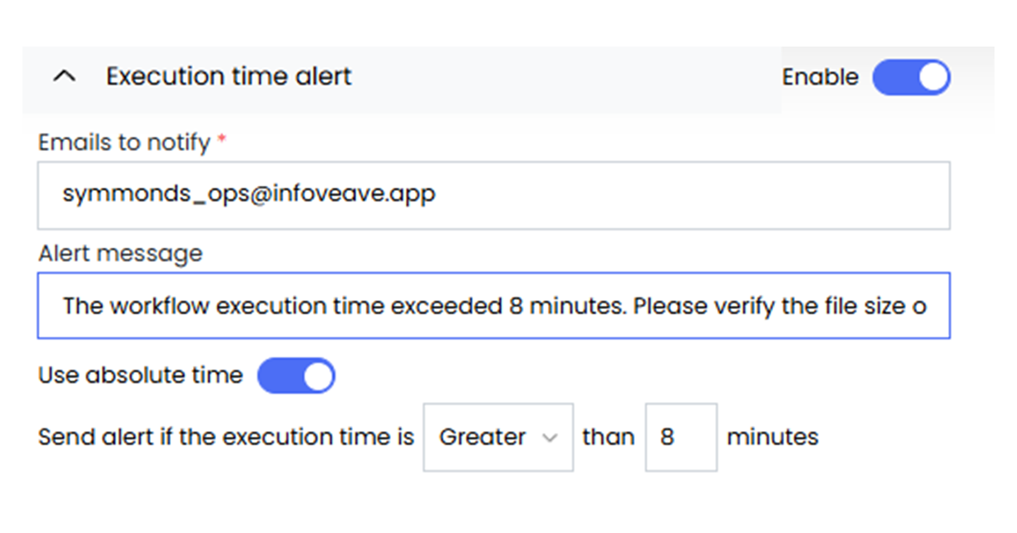Click the red required asterisk
This screenshot has width=1017, height=533.
coord(222,140)
